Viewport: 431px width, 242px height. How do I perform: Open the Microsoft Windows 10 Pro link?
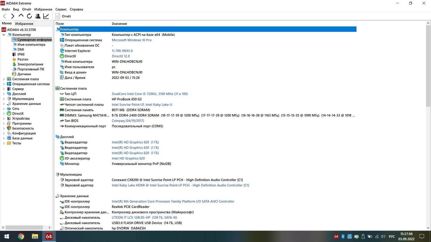[131, 40]
